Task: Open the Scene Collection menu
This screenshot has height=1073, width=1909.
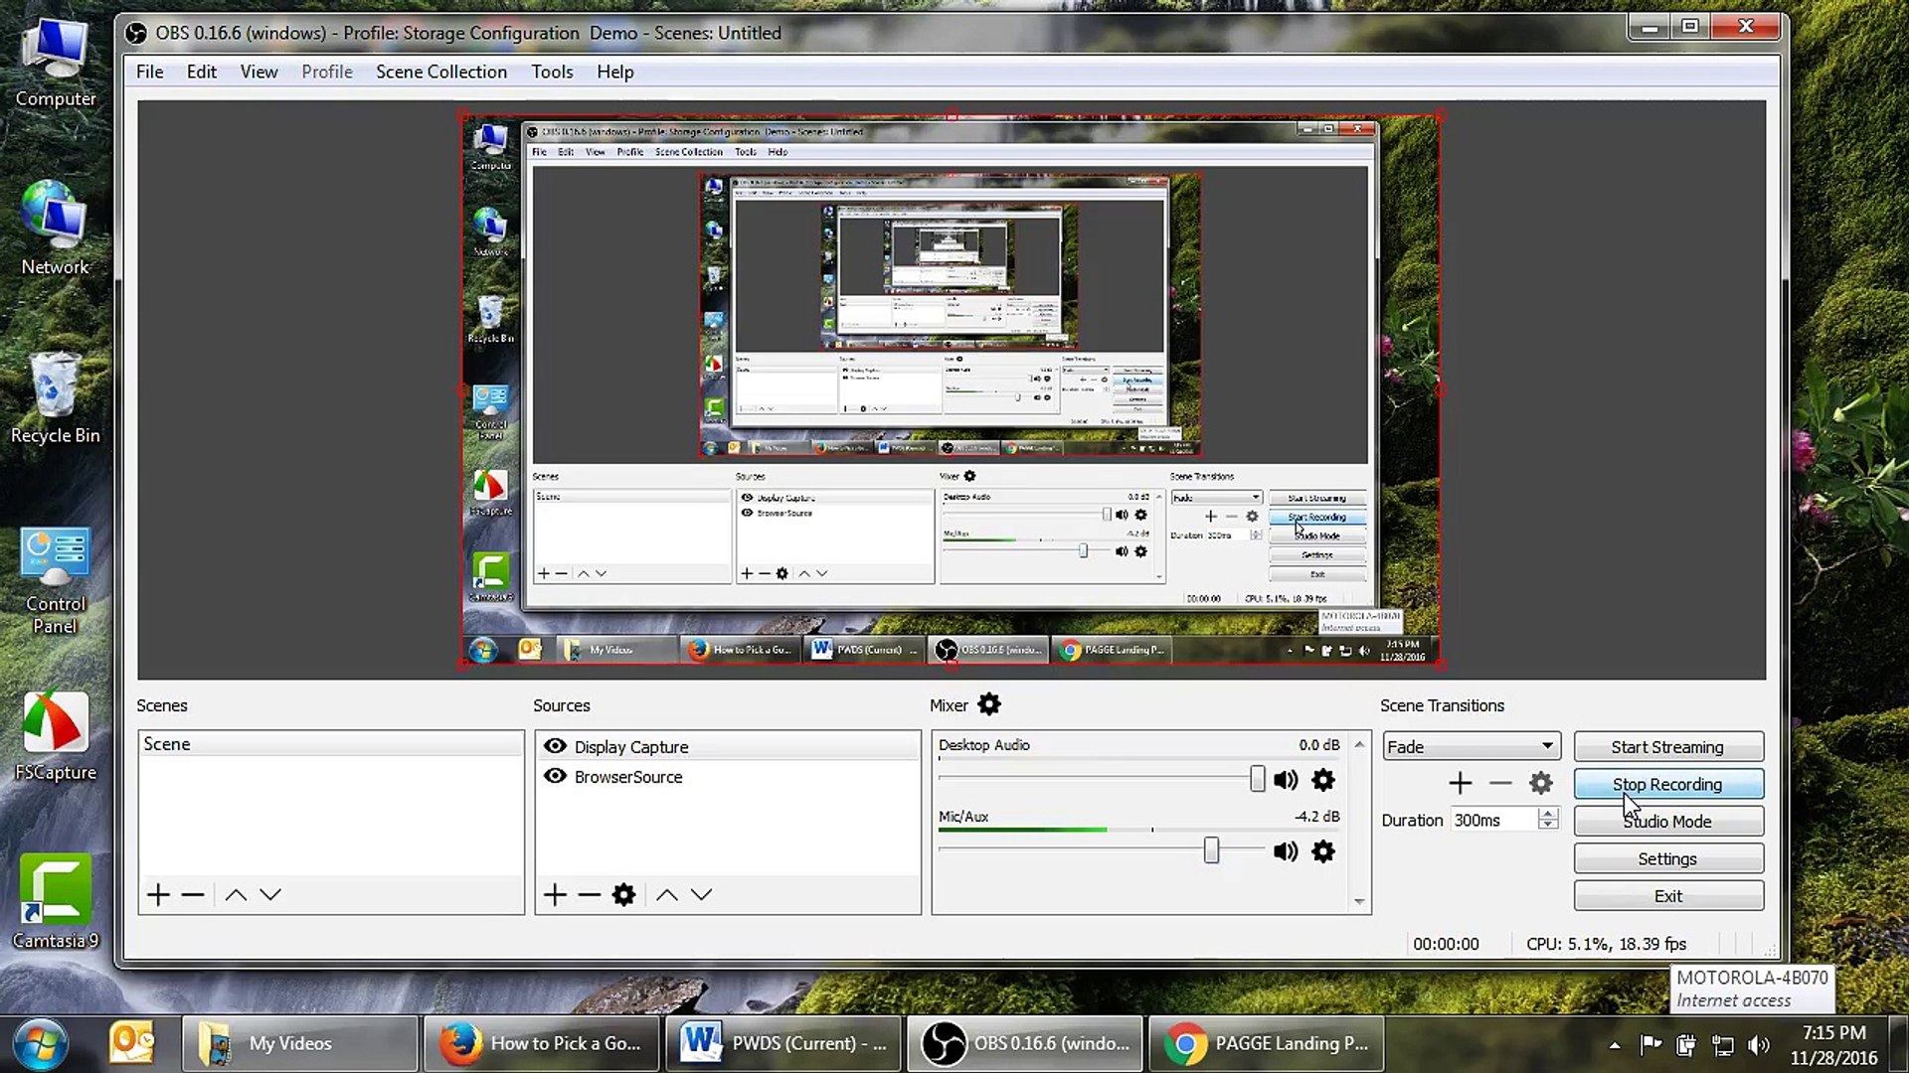Action: 441,72
